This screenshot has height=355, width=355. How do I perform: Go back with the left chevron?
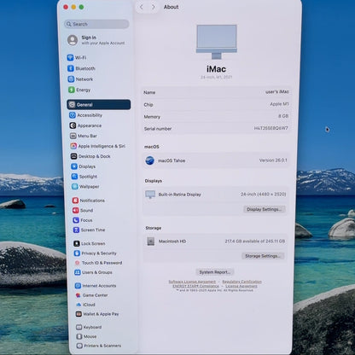(142, 7)
